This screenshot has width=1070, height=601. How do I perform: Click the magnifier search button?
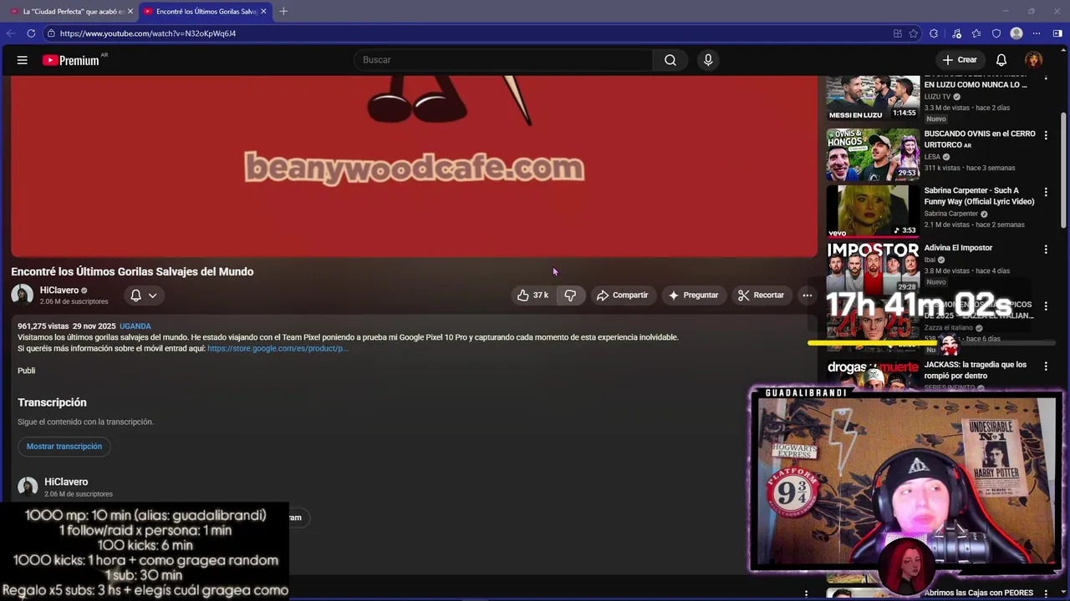coord(670,60)
